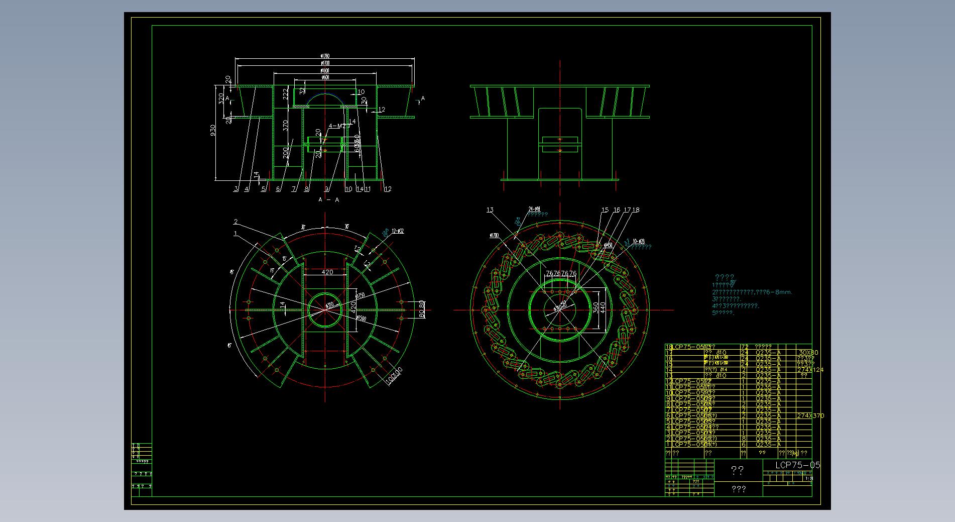Image resolution: width=955 pixels, height=522 pixels.
Task: Click the 4-M thread callout in section view
Action: pyautogui.click(x=338, y=126)
